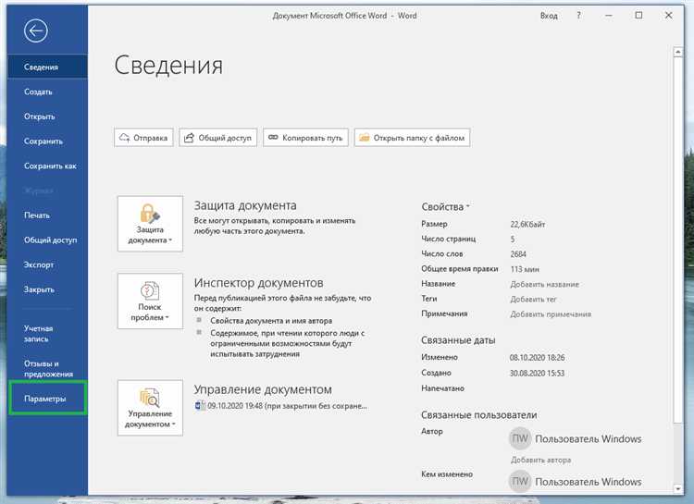694x504 pixels.
Task: Open the Печать sidebar item
Action: click(47, 215)
